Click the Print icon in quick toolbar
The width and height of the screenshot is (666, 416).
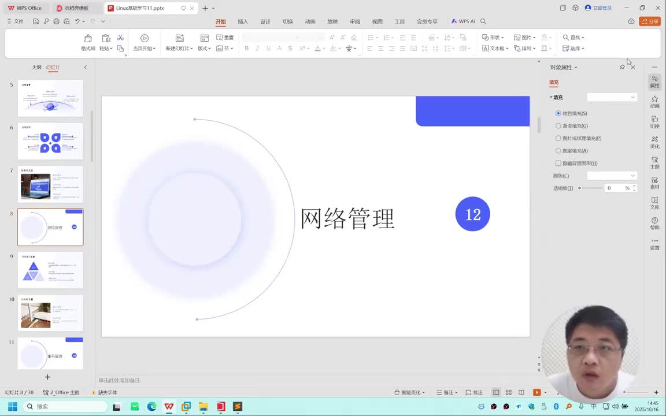[56, 21]
